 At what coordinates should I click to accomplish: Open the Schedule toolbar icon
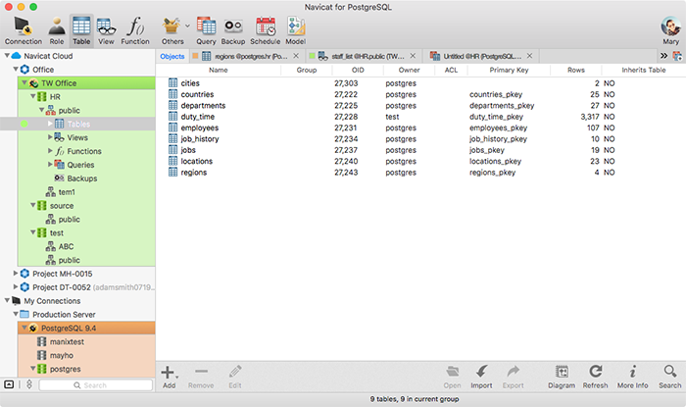coord(266,30)
